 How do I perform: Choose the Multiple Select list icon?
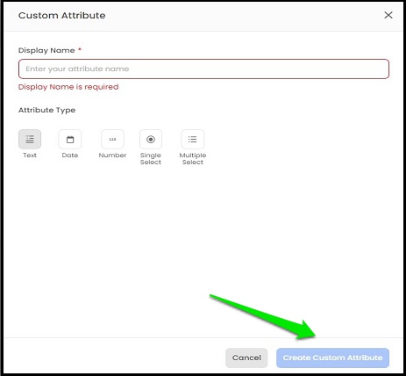click(193, 140)
